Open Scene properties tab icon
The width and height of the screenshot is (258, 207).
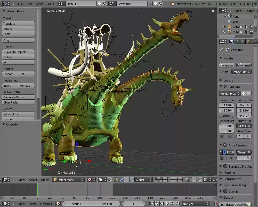pyautogui.click(x=237, y=41)
